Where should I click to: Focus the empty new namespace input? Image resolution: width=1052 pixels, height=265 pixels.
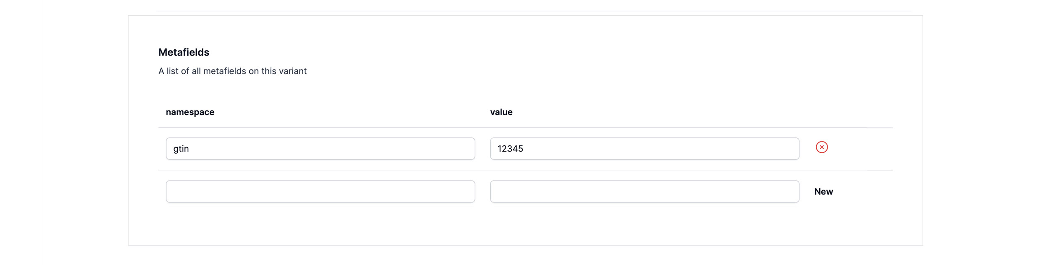(320, 191)
